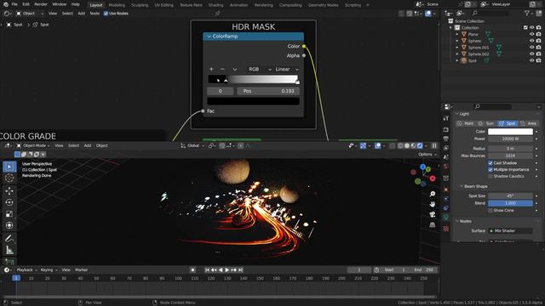
Task: Pick the Rotate tool in viewport toolbar
Action: pos(9,202)
